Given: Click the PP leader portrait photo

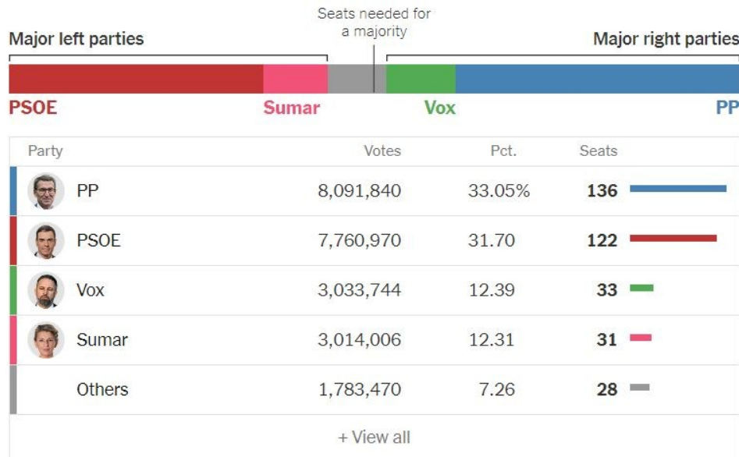Looking at the screenshot, I should [46, 191].
